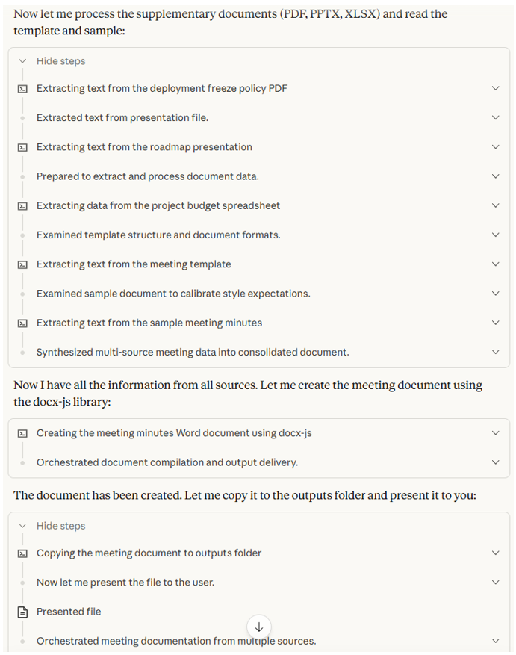Click the 'Presented file' link
The width and height of the screenshot is (516, 655).
coord(69,612)
